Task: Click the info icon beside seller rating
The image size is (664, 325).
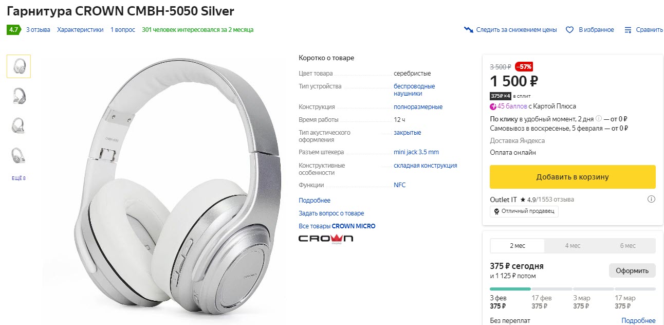Action: [652, 198]
